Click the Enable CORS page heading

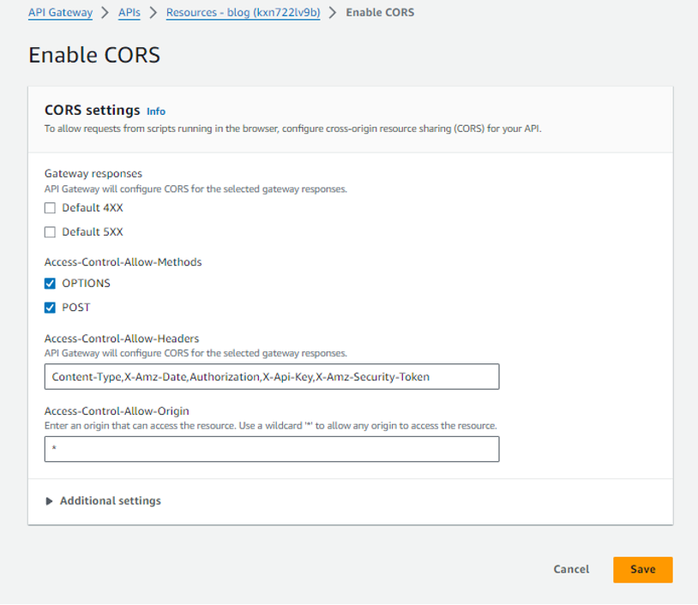coord(94,55)
